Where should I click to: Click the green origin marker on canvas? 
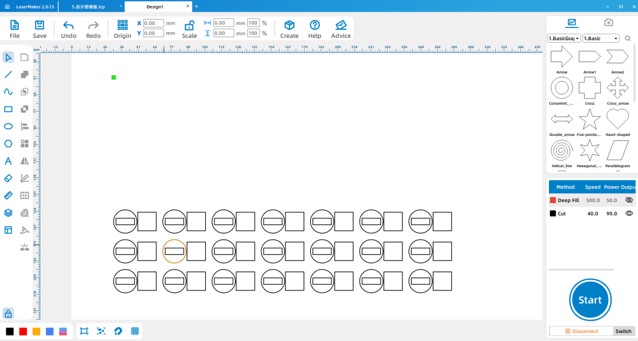(x=114, y=77)
